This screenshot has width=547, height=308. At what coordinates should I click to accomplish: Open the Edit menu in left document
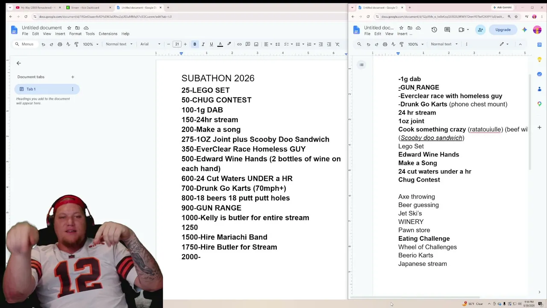pos(35,34)
